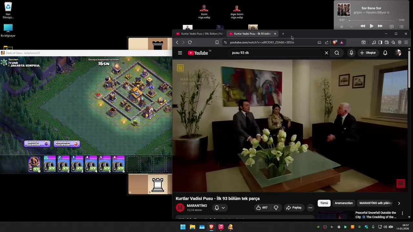The height and width of the screenshot is (232, 413).
Task: Play the song in mini player
Action: (371, 26)
